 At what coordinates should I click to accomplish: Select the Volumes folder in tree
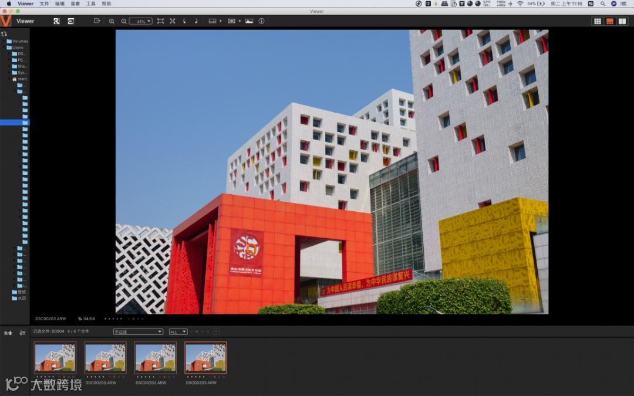(18, 41)
